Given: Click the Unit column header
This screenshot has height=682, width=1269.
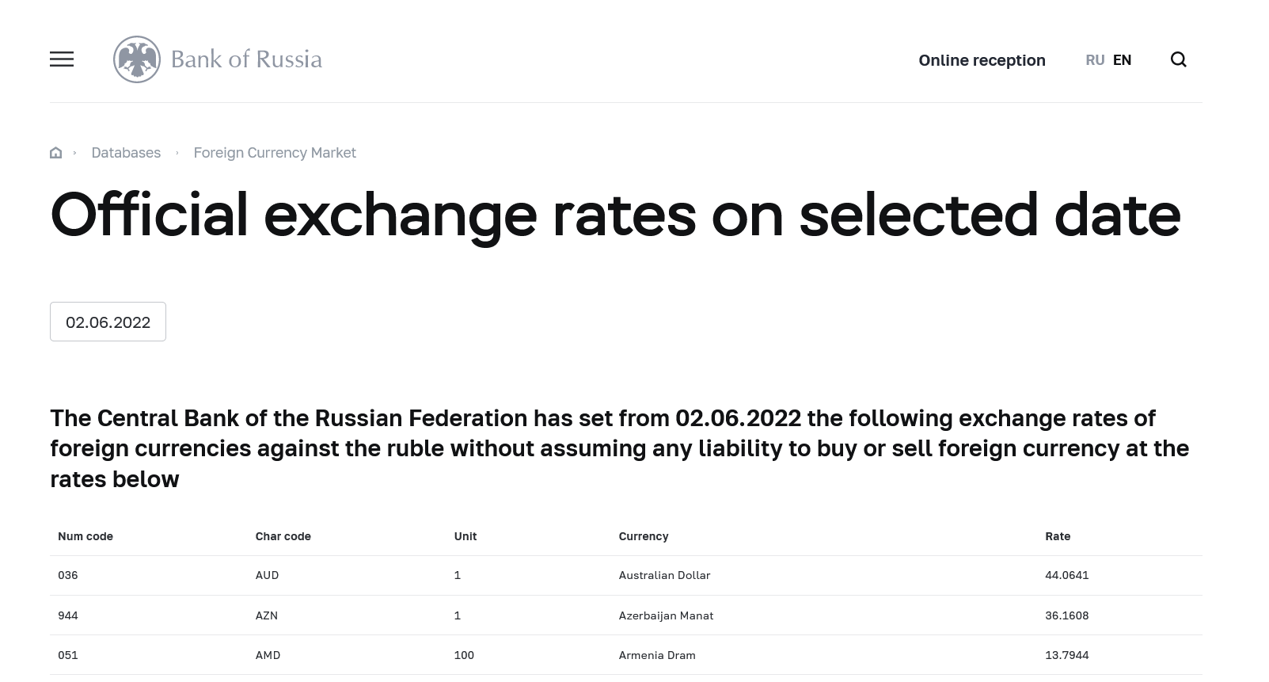Looking at the screenshot, I should click(x=465, y=536).
